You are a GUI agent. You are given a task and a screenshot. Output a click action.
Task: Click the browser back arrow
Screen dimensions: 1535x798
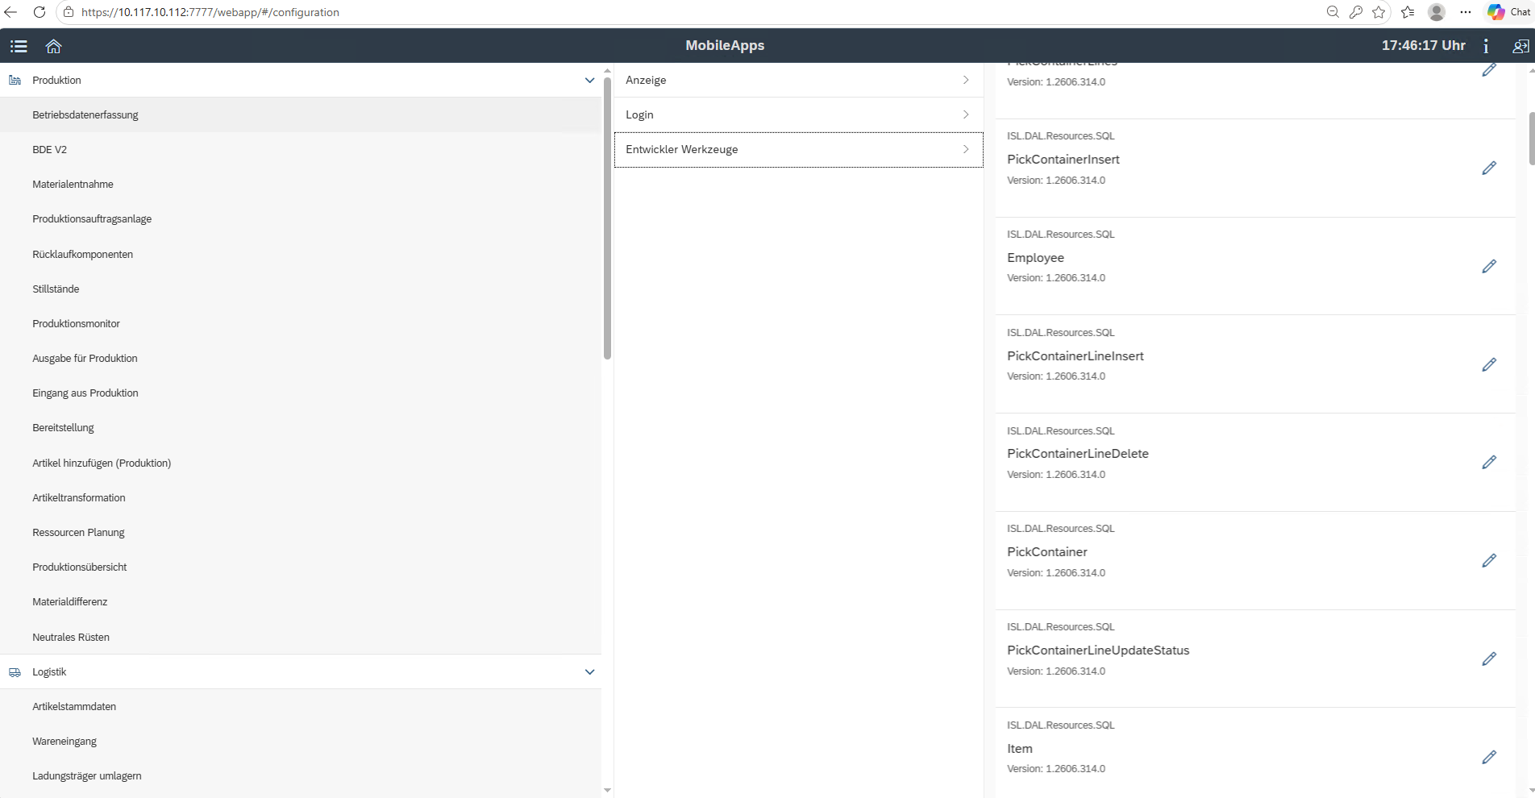[x=11, y=12]
